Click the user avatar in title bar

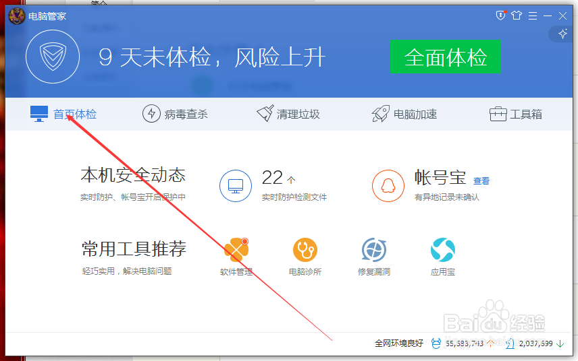[17, 16]
